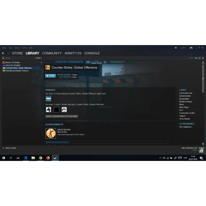Open the Games menu

coord(24,48)
